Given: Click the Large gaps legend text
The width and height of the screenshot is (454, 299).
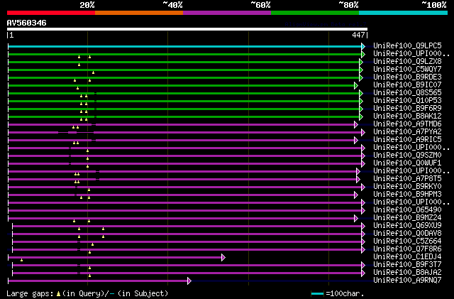Looking at the screenshot, I should click(x=87, y=293).
